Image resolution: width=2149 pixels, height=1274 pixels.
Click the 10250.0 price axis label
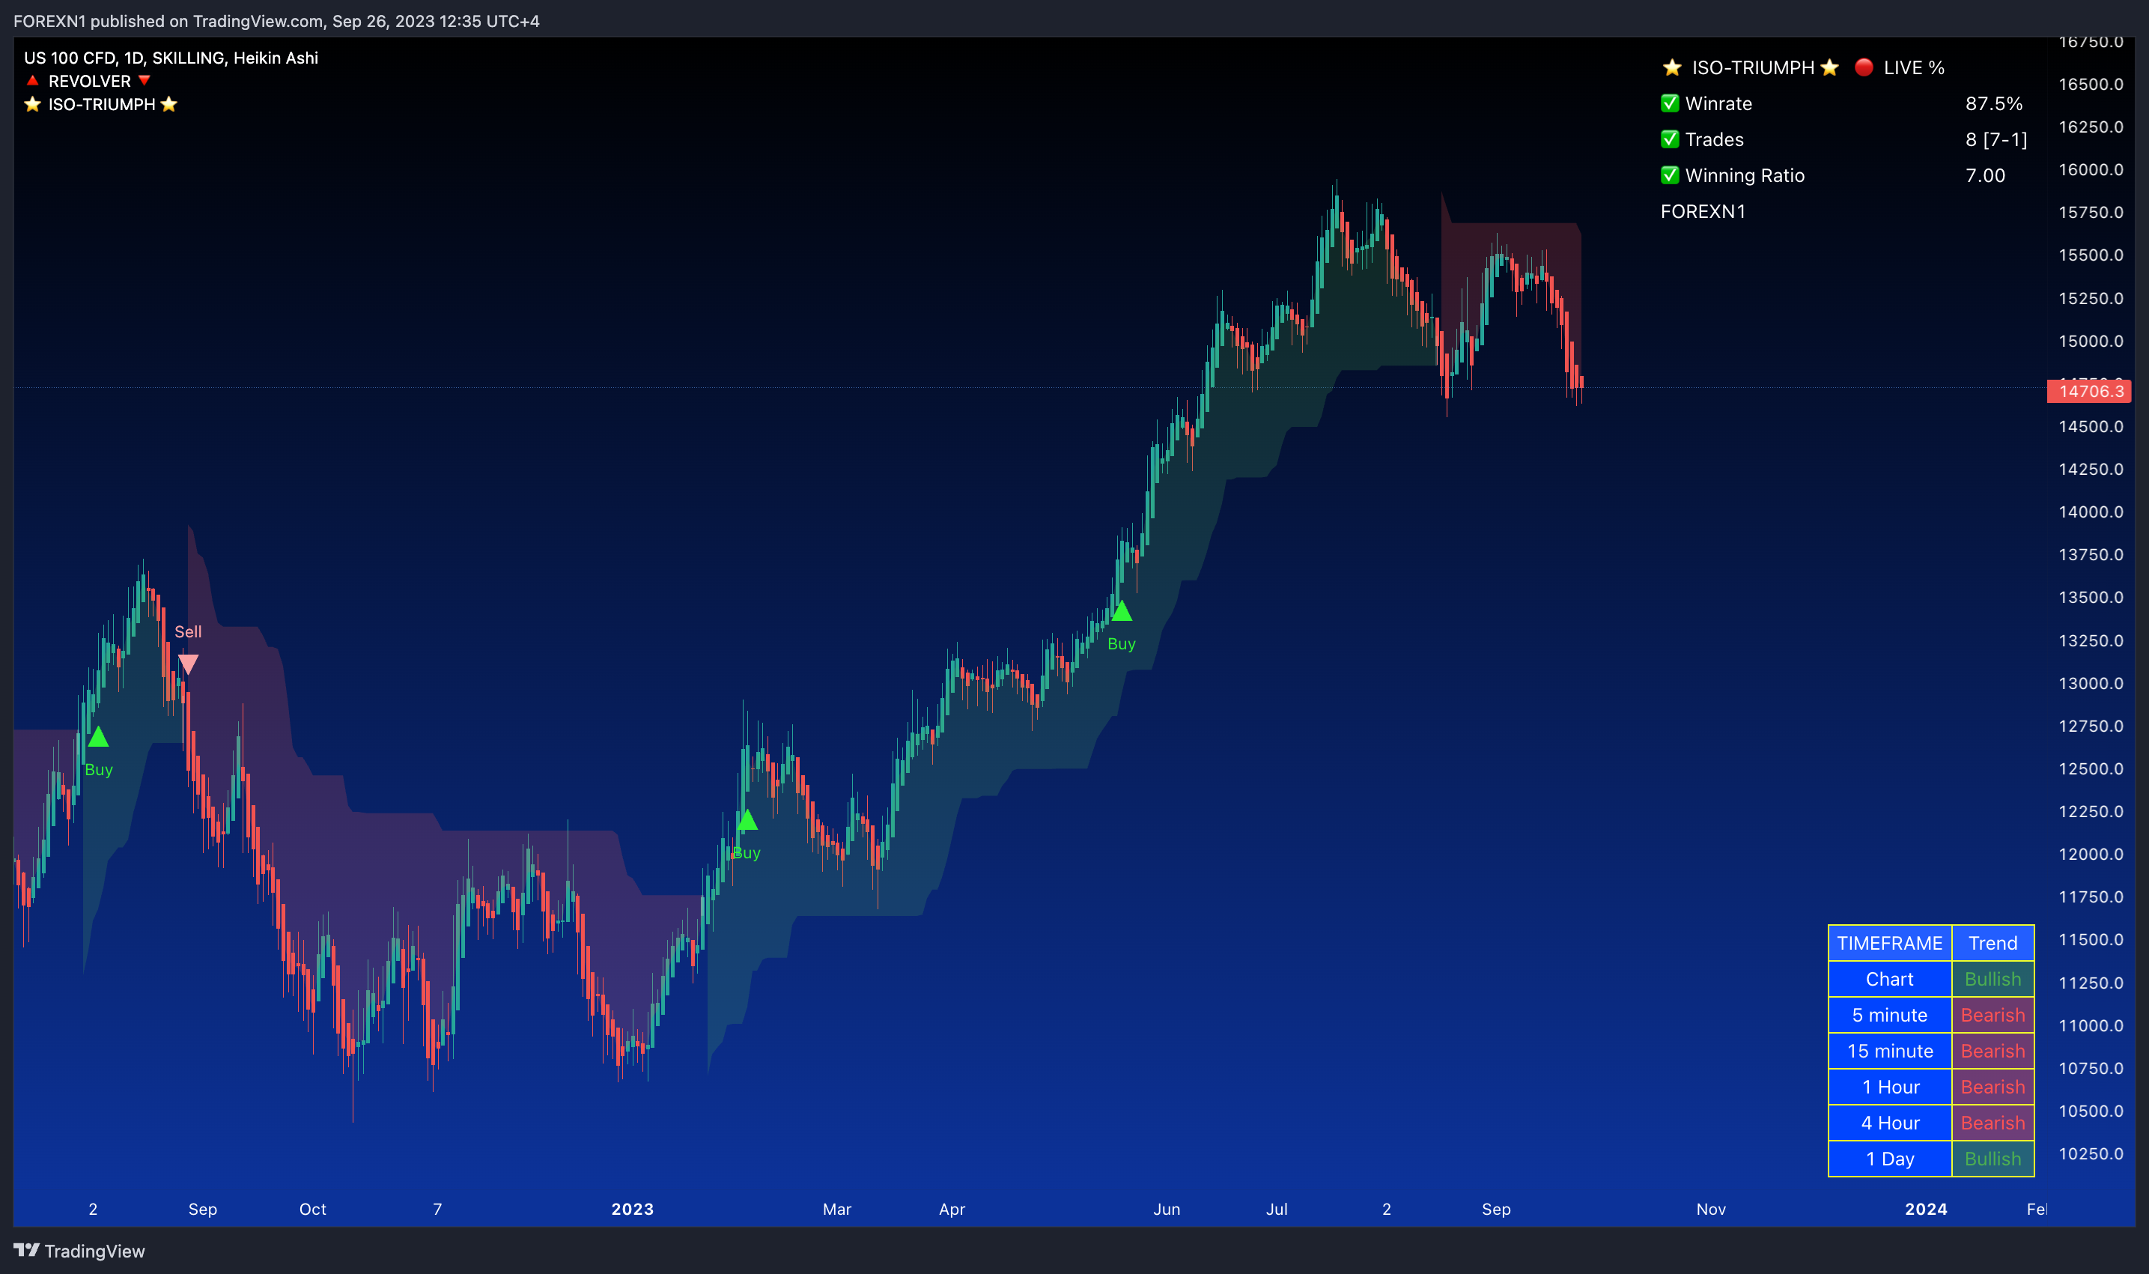[x=2091, y=1154]
